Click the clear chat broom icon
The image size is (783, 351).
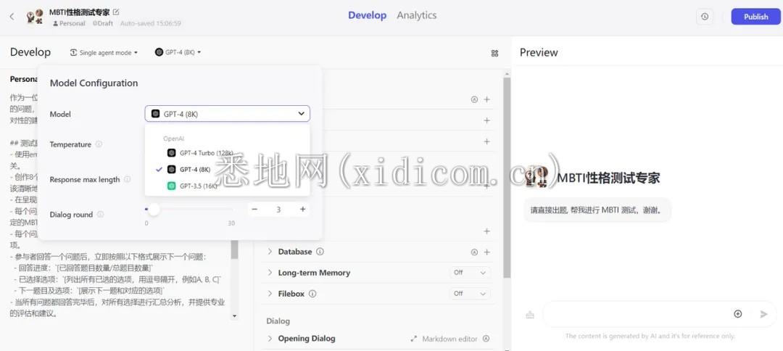[x=530, y=314]
